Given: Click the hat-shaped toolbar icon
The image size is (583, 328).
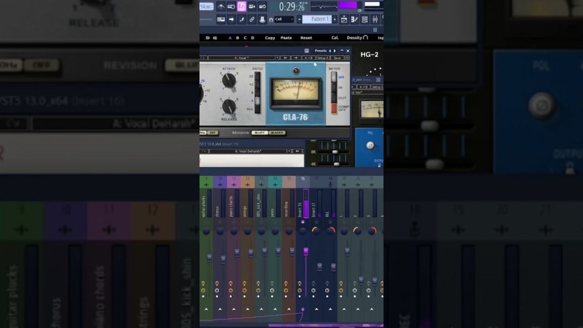Looking at the screenshot, I should tap(262, 19).
